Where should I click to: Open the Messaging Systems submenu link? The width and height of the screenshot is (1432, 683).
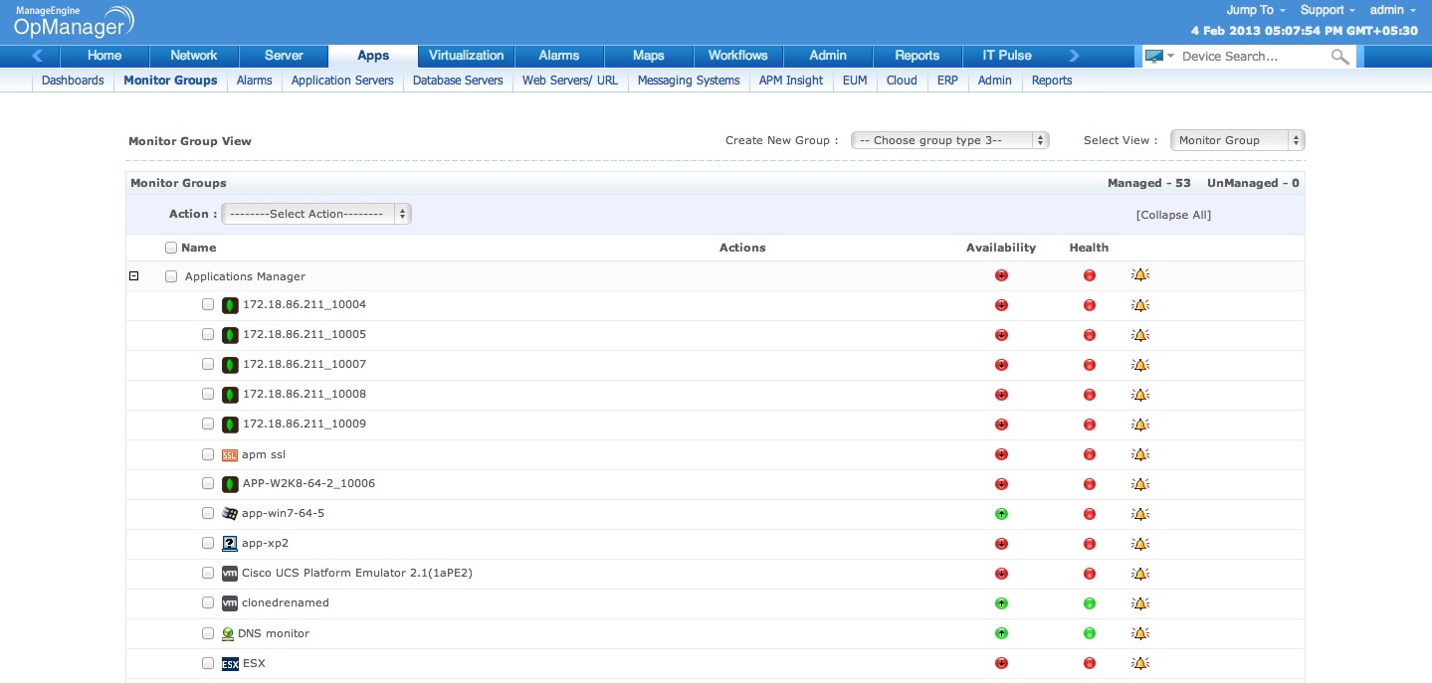[689, 81]
